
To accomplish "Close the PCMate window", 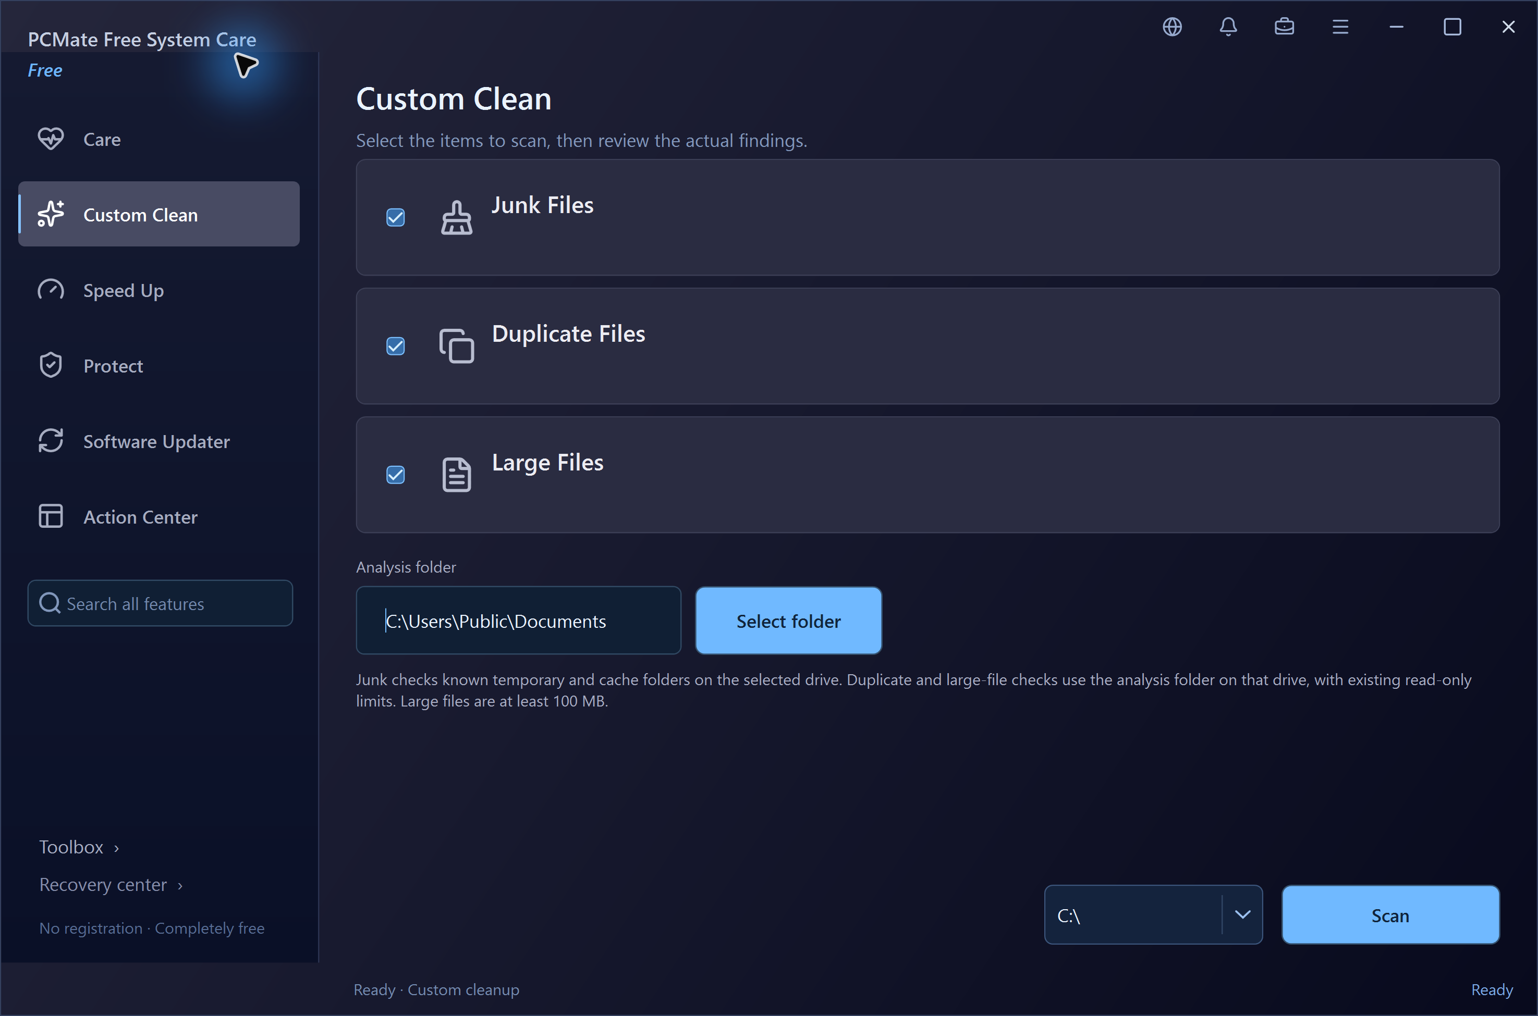I will tap(1508, 27).
